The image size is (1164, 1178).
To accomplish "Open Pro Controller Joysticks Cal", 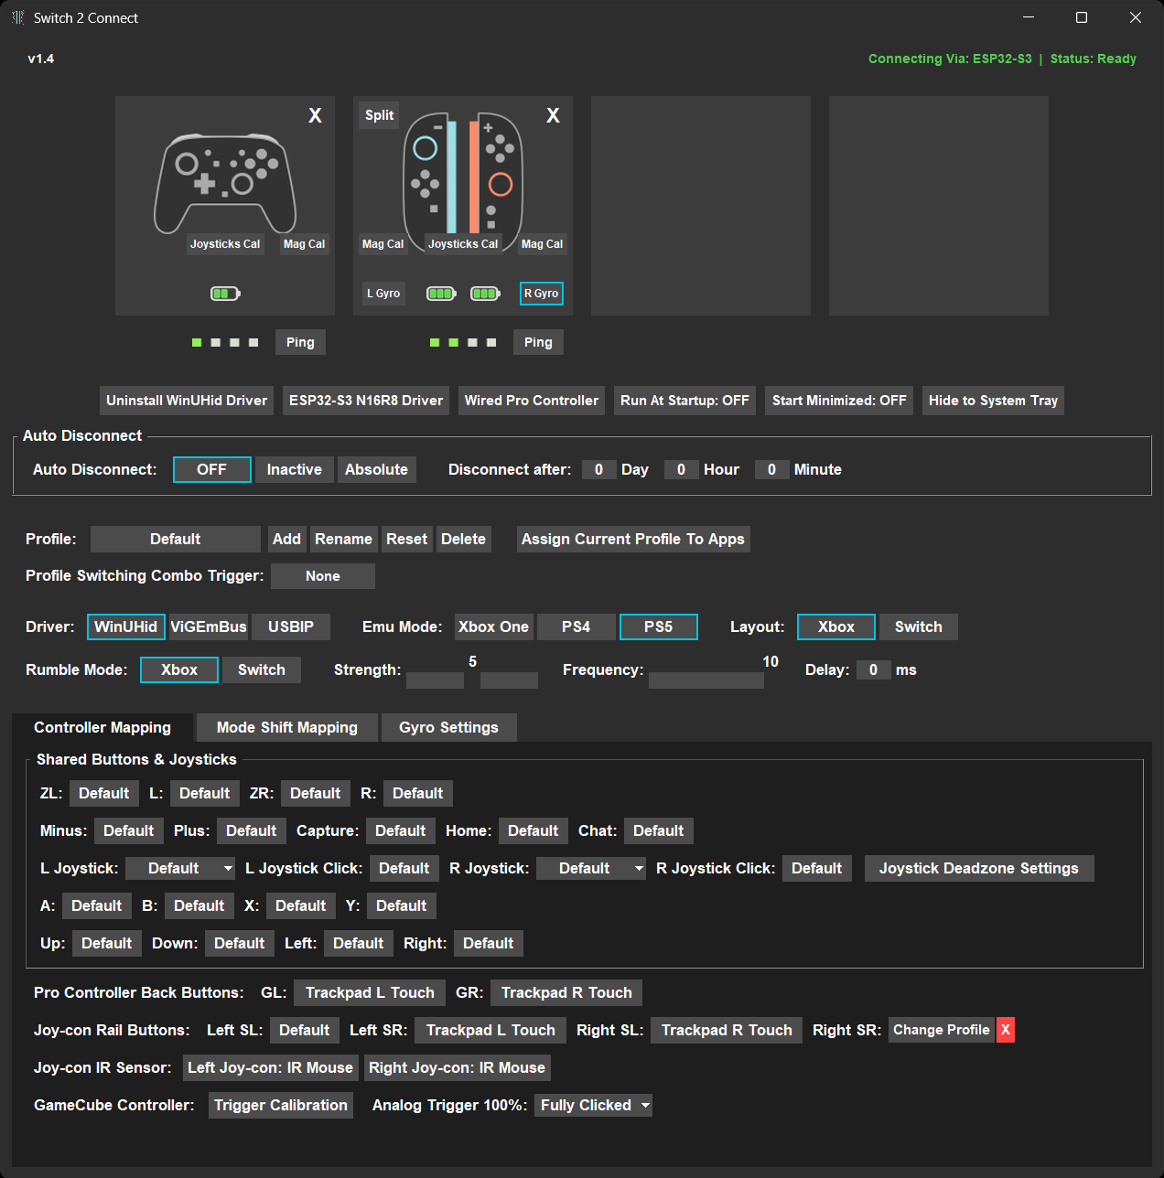I will tap(225, 244).
